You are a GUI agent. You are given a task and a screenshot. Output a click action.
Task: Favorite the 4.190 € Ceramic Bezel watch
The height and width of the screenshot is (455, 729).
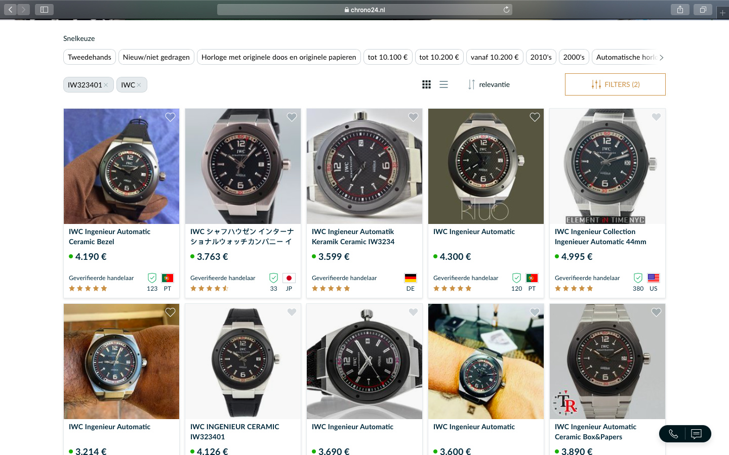pyautogui.click(x=170, y=117)
